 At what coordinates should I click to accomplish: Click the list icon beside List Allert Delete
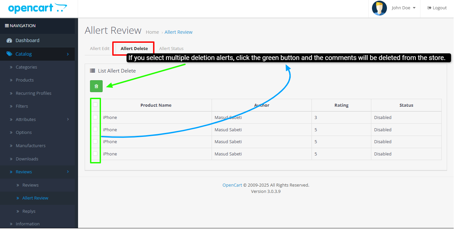[x=93, y=71]
